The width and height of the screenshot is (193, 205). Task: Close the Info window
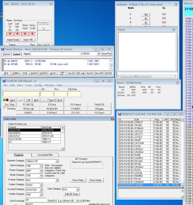click(x=51, y=4)
